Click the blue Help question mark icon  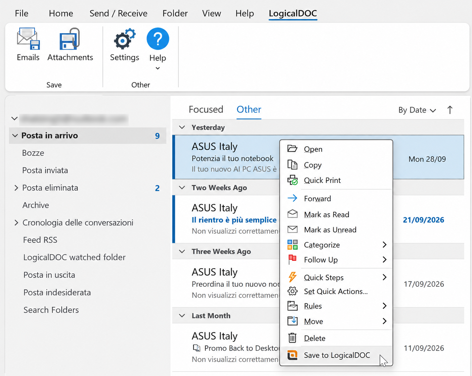(x=158, y=39)
